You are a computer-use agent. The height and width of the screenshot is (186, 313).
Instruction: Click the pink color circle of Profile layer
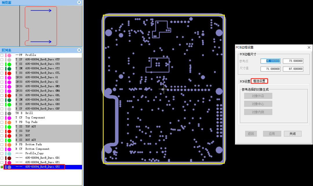tap(9, 55)
